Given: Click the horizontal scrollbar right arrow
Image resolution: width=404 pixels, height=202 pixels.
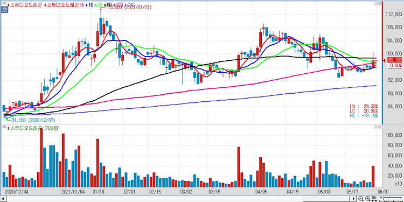Looking at the screenshot, I should pos(354,199).
